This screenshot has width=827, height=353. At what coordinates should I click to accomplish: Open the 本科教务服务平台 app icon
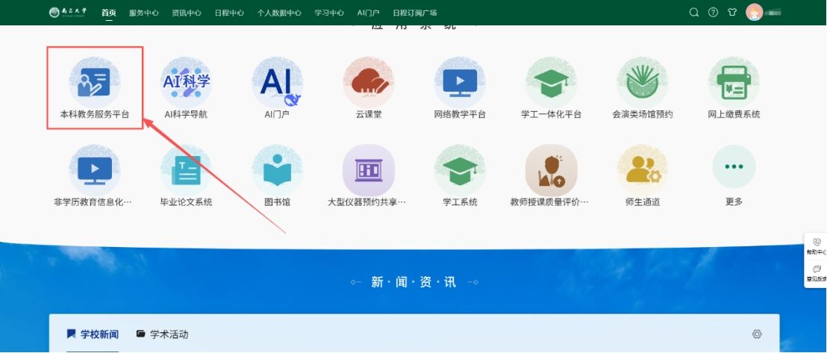[x=95, y=82]
